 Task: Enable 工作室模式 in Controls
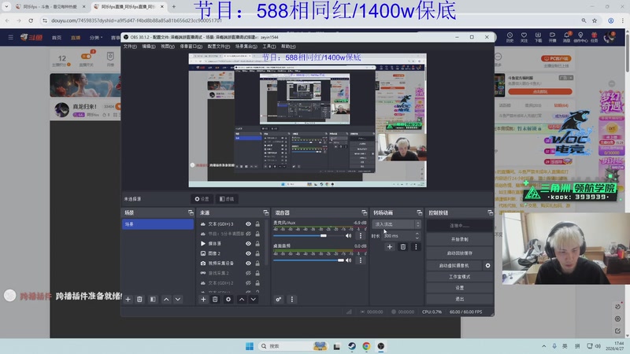[x=460, y=277]
